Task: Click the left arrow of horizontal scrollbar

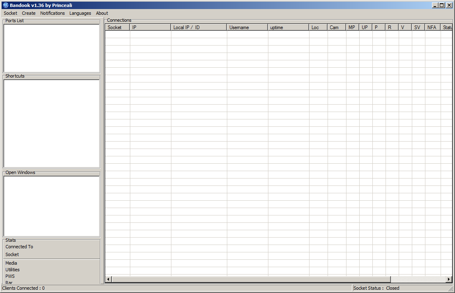Action: coord(109,279)
